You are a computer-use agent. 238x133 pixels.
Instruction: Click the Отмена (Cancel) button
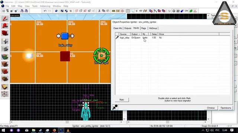point(211,108)
